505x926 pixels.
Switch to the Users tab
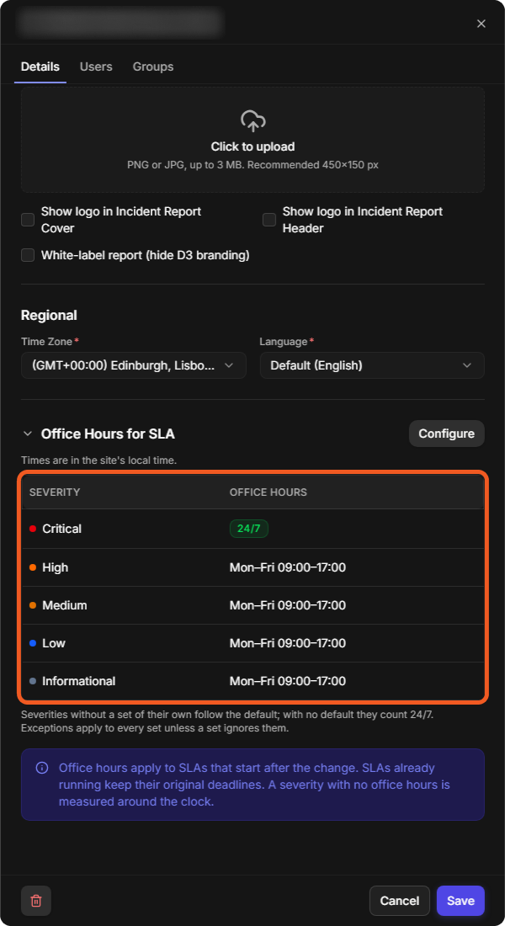coord(96,67)
